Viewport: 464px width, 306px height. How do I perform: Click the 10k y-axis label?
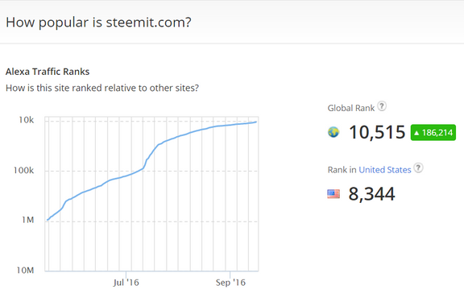27,120
